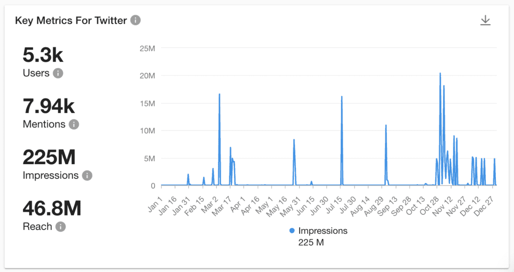514x272 pixels.
Task: Click the 25M label on y-axis
Action: [x=147, y=49]
